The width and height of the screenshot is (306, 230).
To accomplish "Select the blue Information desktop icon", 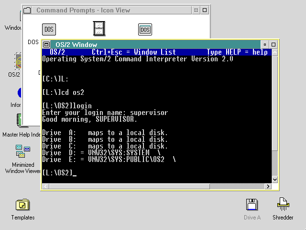I will coord(20,92).
